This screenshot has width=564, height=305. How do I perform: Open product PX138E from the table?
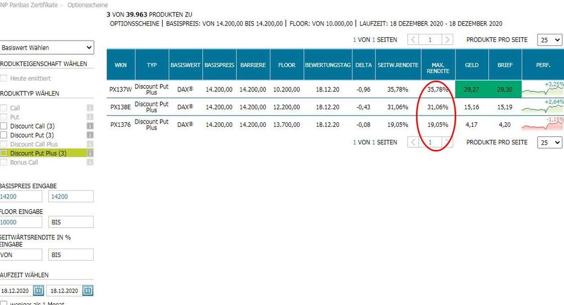(x=120, y=107)
